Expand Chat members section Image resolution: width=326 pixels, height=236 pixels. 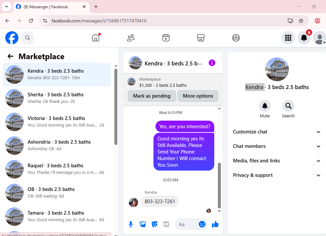click(277, 146)
